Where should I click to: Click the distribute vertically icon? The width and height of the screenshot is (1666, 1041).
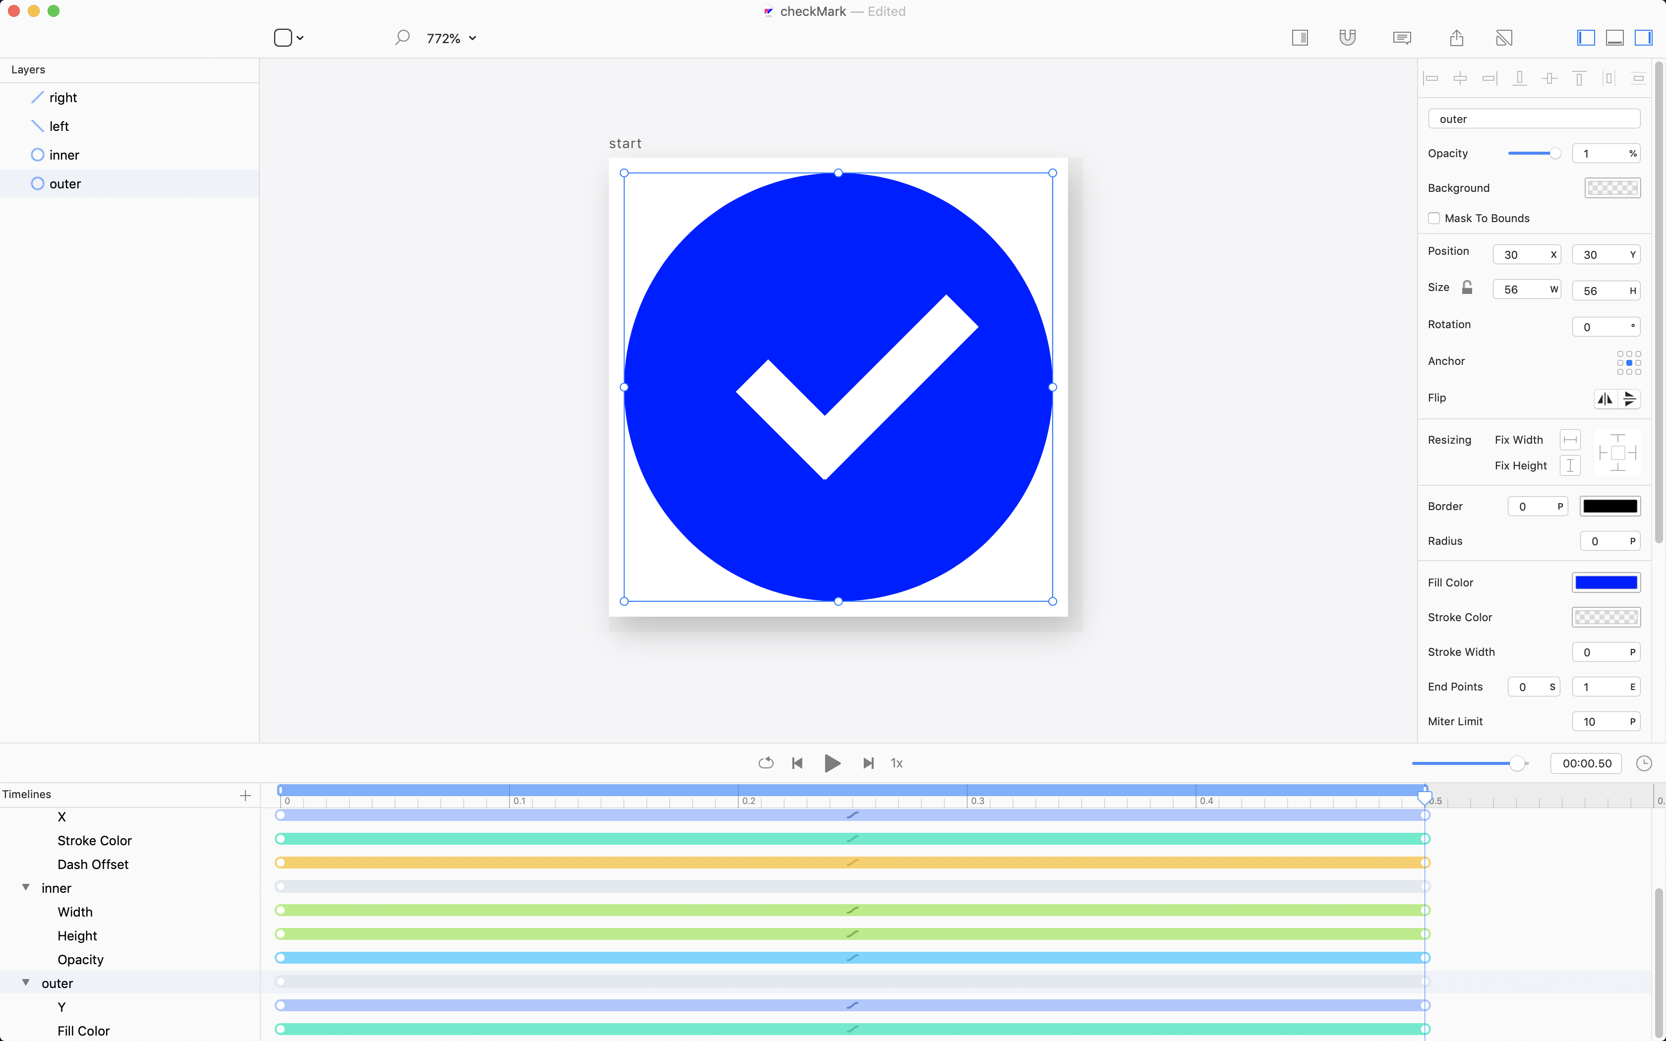click(1638, 78)
